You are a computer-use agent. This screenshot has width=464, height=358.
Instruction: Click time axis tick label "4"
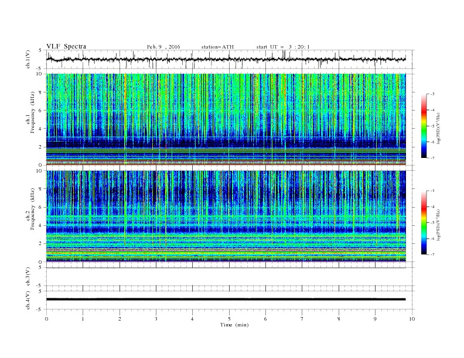[193, 319]
